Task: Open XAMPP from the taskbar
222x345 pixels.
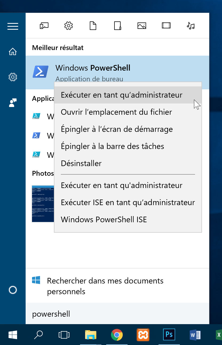Action: (143, 335)
